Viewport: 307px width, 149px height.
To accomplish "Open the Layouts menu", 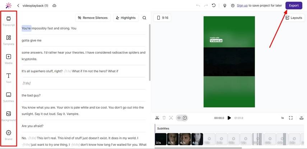I will tap(294, 18).
